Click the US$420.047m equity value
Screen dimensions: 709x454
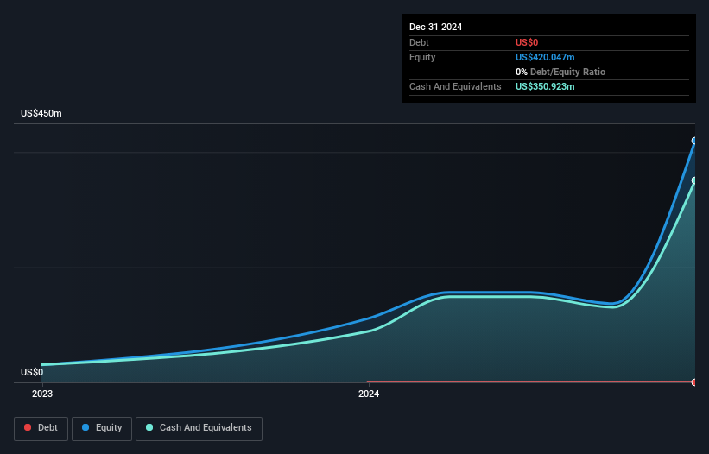pos(545,57)
